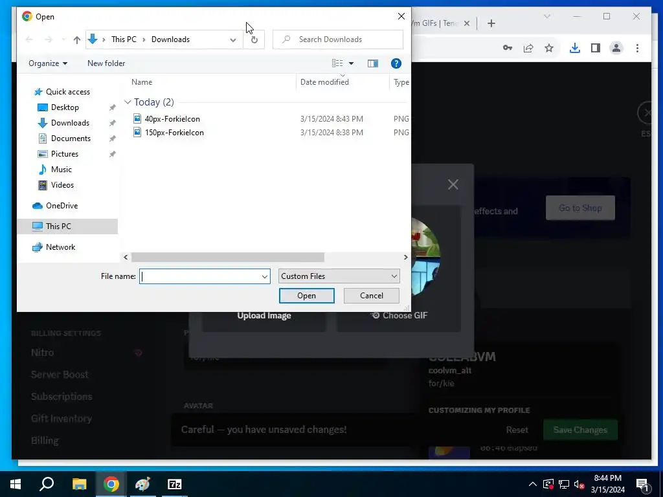
Task: Open Billing settings item
Action: 45,440
